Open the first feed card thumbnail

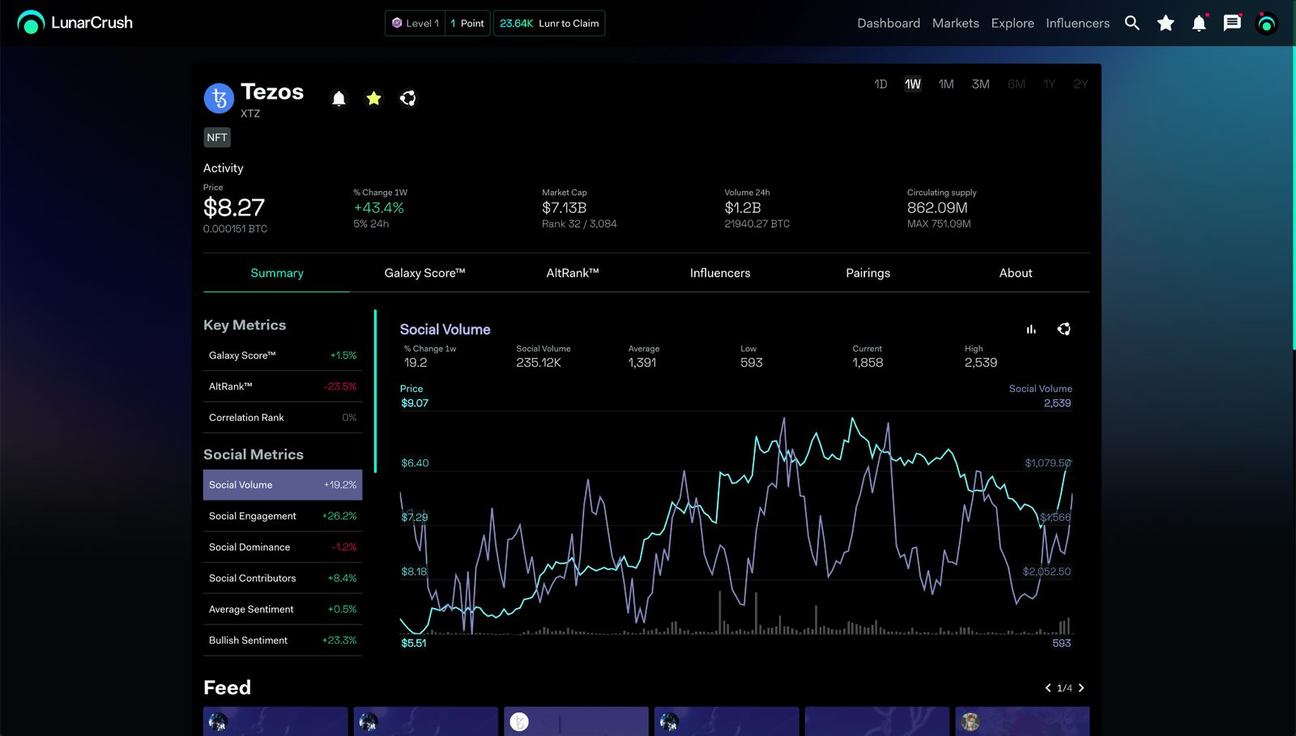pyautogui.click(x=275, y=721)
